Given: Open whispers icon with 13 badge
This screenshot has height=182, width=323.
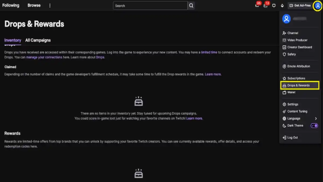Looking at the screenshot, I should coord(266,5).
